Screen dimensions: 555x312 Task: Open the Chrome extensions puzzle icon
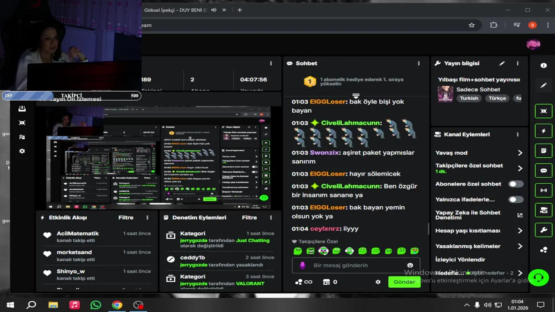(x=493, y=25)
